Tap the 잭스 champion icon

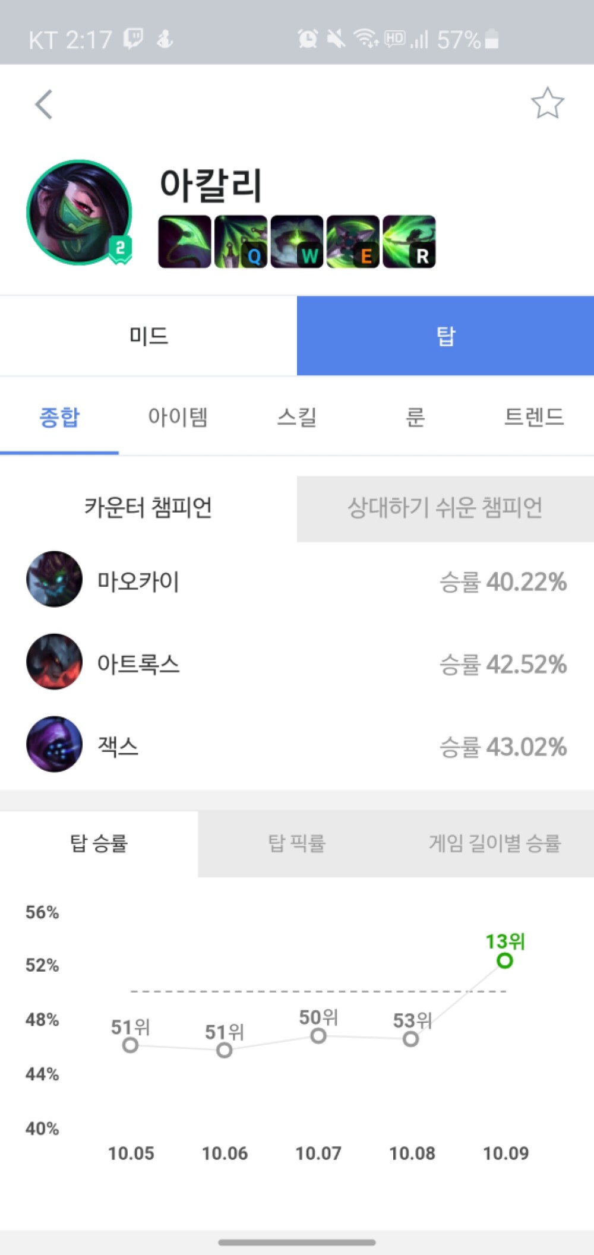(x=55, y=744)
